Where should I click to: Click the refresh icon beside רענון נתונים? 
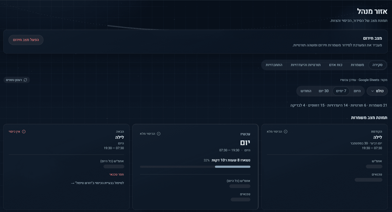pyautogui.click(x=25, y=80)
